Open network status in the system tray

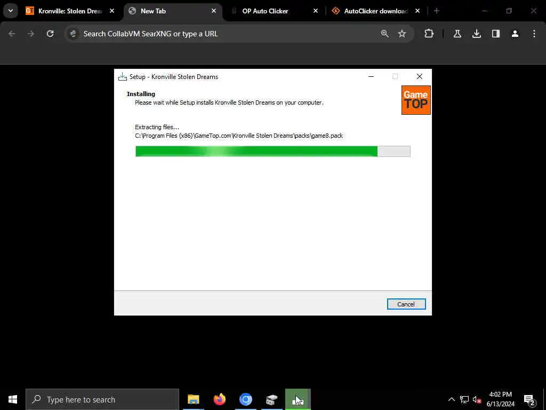pos(464,399)
